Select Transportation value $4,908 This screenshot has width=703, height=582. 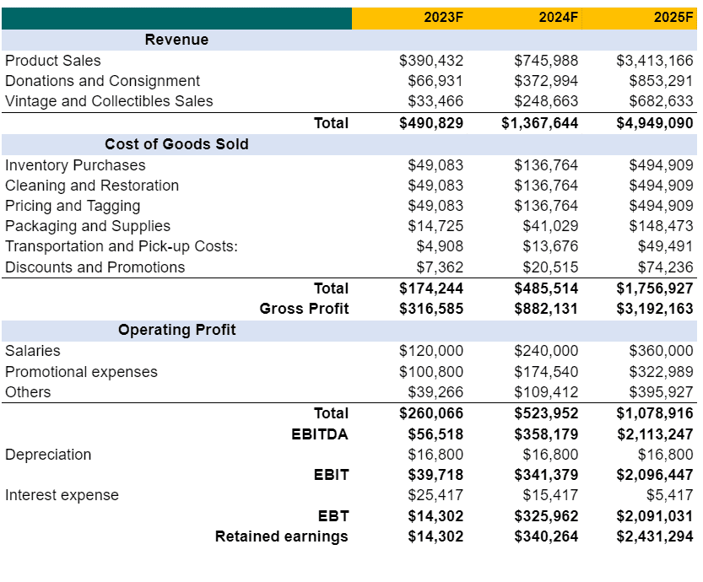440,246
